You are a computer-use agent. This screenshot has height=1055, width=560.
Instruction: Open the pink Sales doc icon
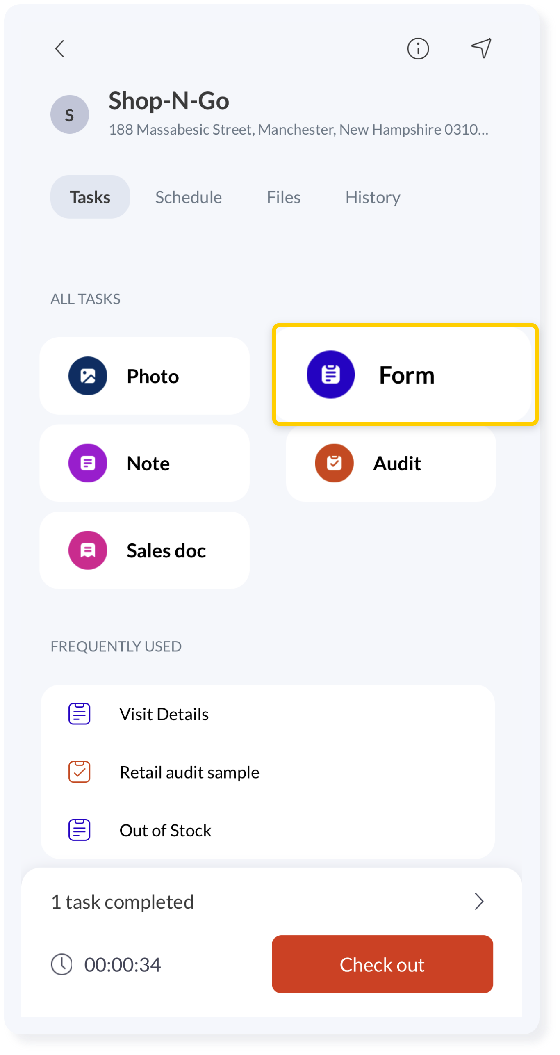88,551
